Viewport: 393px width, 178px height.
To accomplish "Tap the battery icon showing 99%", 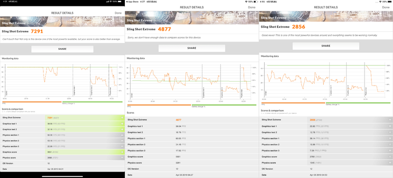I will tap(390, 1).
